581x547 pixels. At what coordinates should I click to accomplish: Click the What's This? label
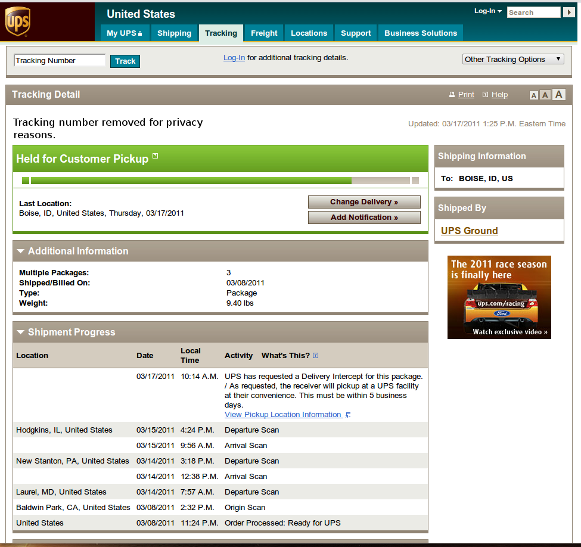pos(285,355)
